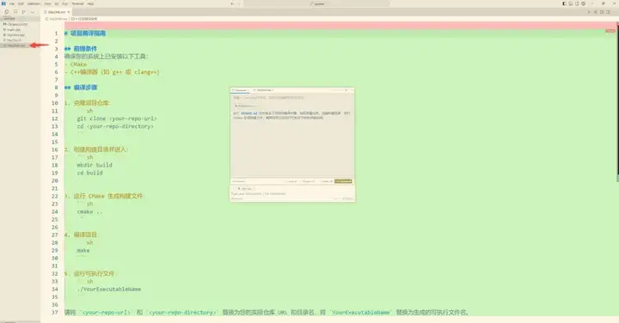Navigate back with the title bar arrow
The width and height of the screenshot is (619, 323).
pyautogui.click(x=232, y=3)
